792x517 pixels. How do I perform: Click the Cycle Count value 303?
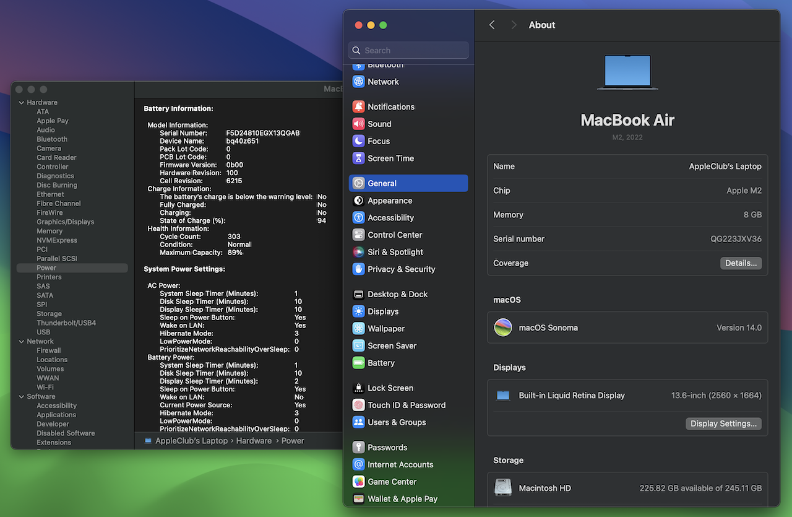tap(234, 237)
